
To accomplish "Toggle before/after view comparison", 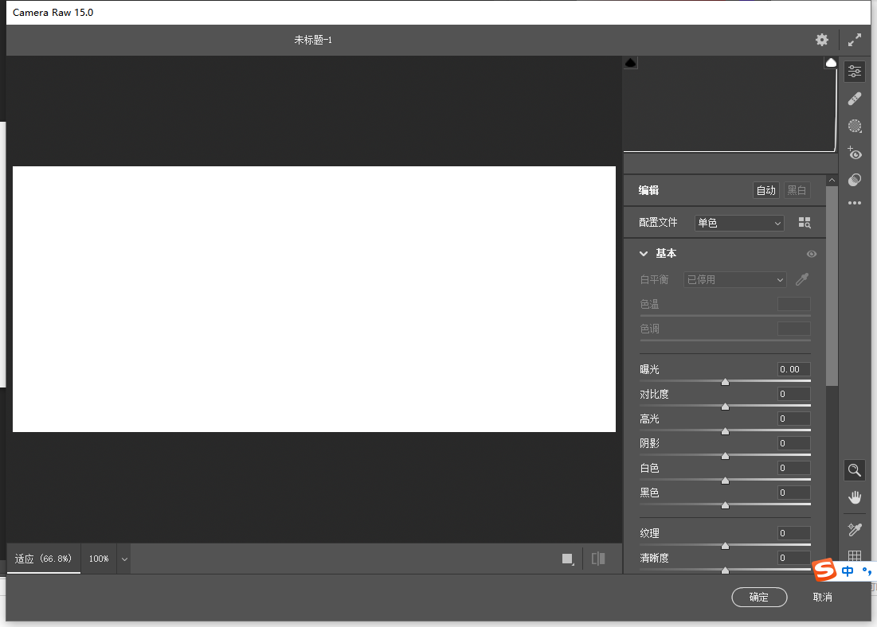I will pyautogui.click(x=597, y=559).
